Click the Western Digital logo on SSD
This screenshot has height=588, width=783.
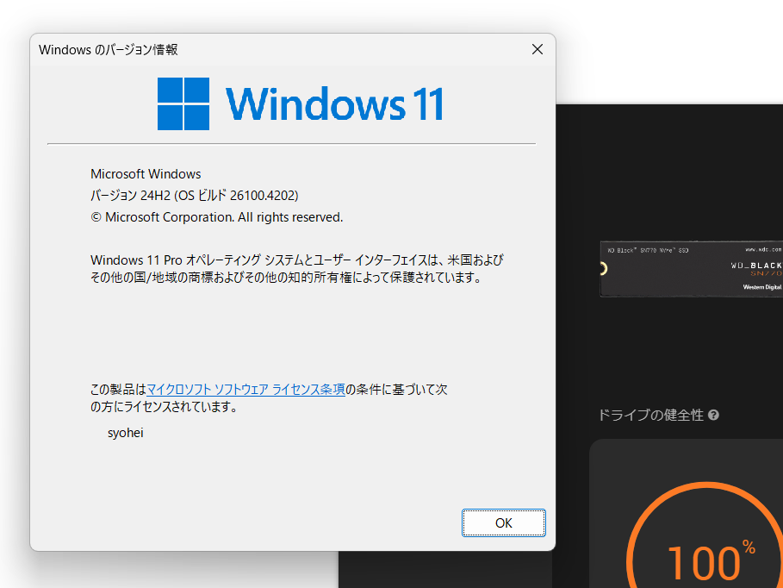pos(761,287)
